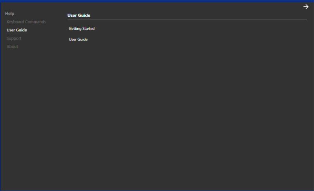The width and height of the screenshot is (314, 191).
Task: Click the bold User Guide section title
Action: click(x=79, y=16)
